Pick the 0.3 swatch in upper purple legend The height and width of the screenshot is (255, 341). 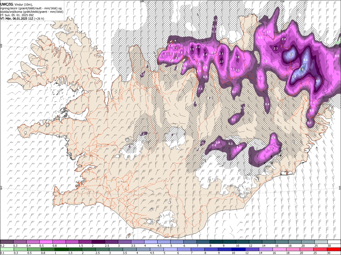[x=20, y=242]
